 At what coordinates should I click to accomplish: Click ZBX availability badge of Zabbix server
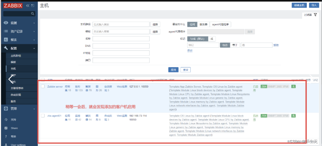(264, 87)
